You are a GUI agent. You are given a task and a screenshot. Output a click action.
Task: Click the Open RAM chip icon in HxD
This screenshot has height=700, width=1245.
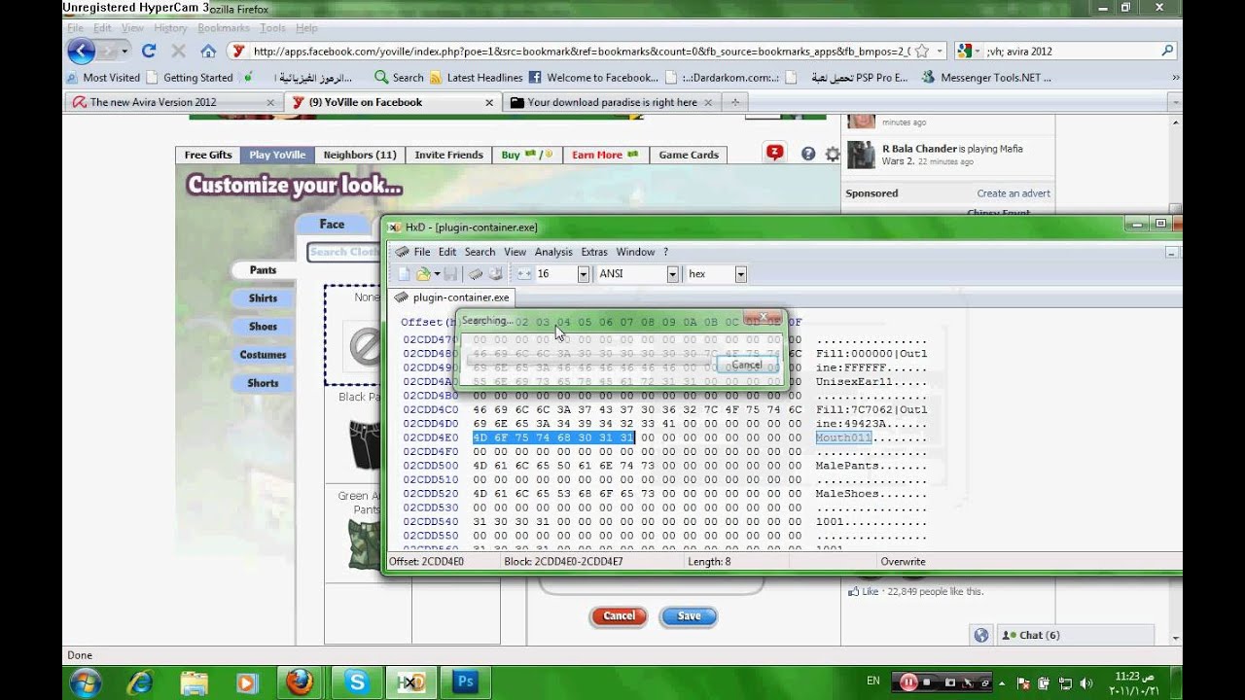point(476,274)
